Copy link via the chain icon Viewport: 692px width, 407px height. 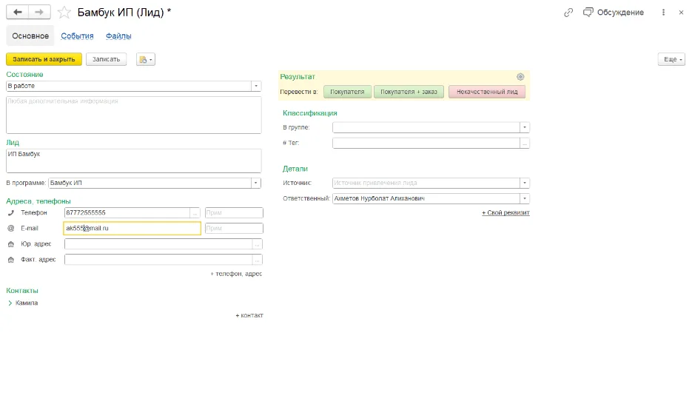(x=568, y=13)
